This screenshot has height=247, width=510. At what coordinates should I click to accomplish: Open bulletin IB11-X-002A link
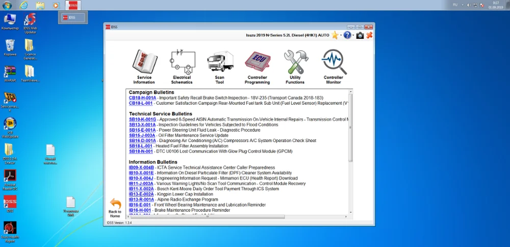coord(141,189)
